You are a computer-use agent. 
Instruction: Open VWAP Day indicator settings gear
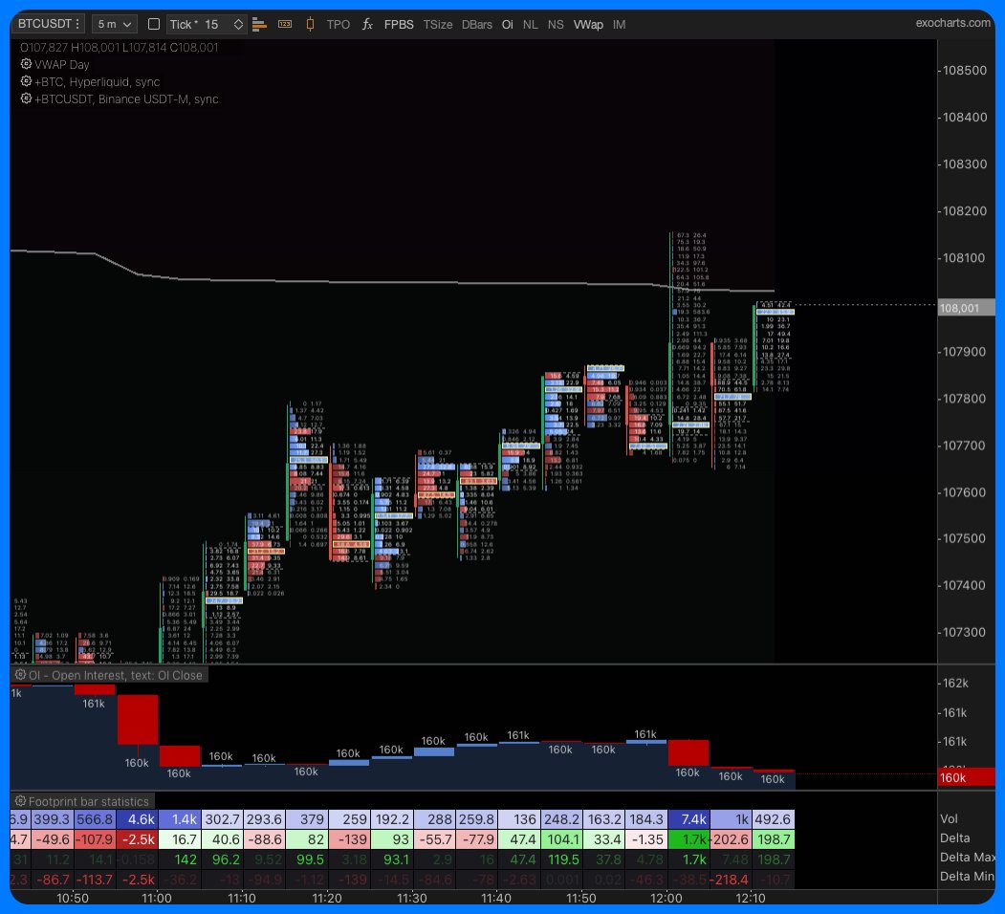tap(27, 64)
